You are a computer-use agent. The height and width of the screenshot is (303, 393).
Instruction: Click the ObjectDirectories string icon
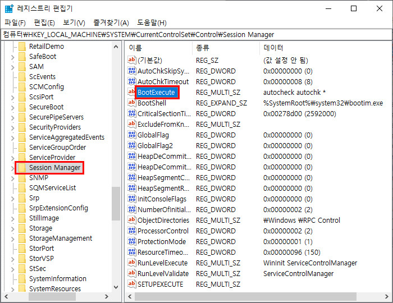coord(131,220)
